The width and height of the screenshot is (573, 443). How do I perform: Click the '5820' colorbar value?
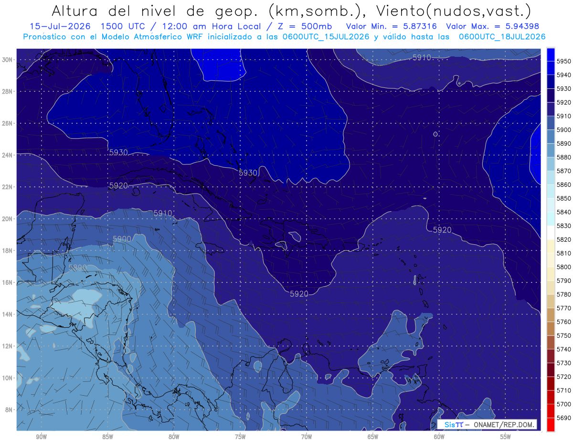tap(563, 239)
